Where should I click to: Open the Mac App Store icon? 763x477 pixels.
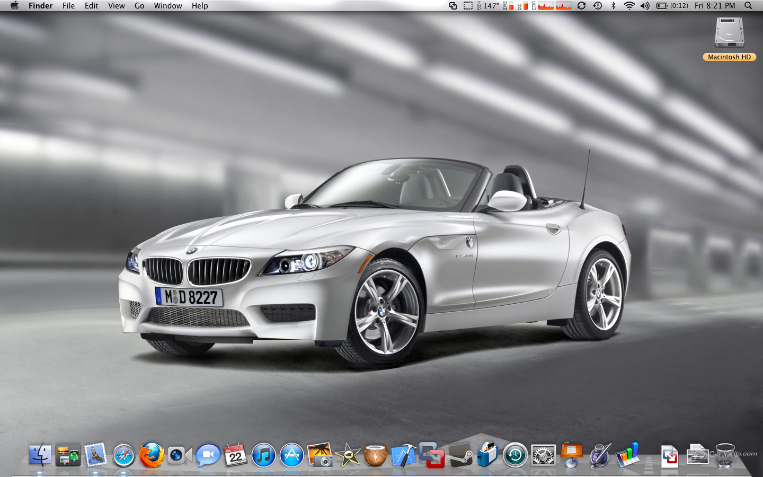tap(291, 455)
